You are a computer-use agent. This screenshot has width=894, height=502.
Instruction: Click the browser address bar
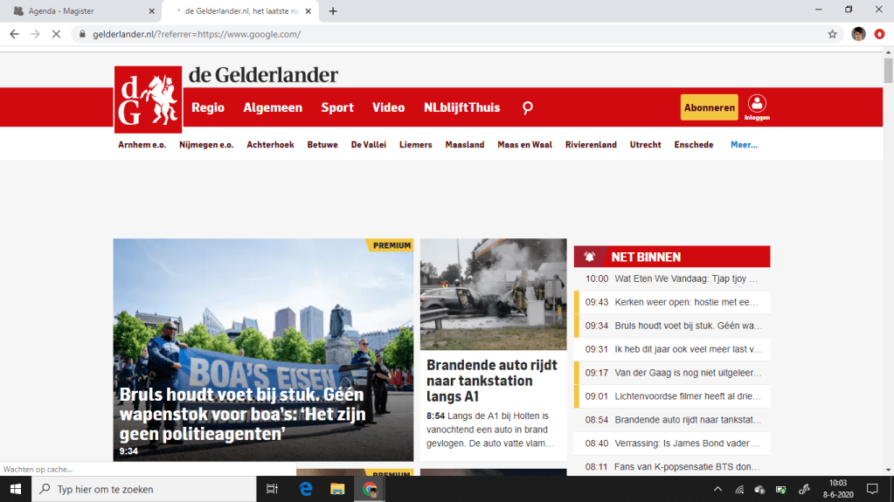click(437, 34)
